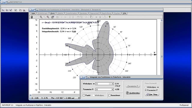Open the Zoom menu
The width and height of the screenshot is (192, 108).
(53, 13)
